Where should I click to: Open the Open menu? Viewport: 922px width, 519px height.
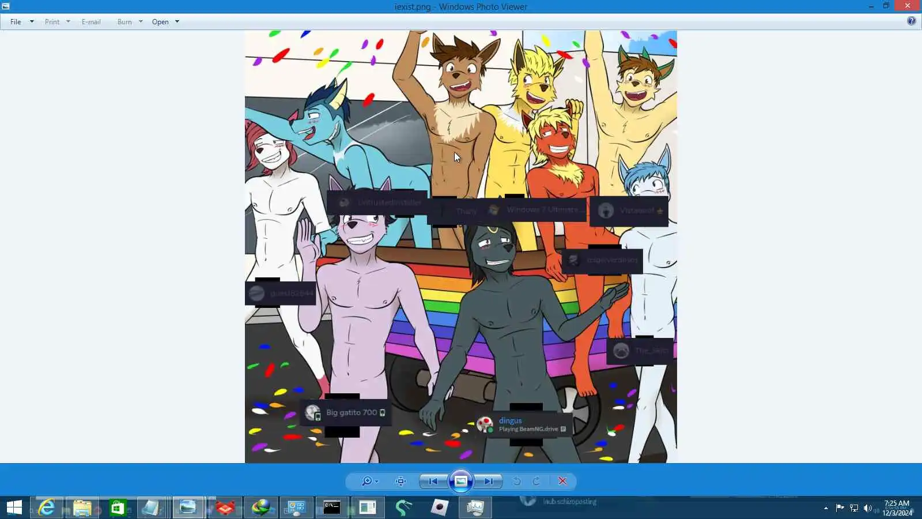point(160,22)
